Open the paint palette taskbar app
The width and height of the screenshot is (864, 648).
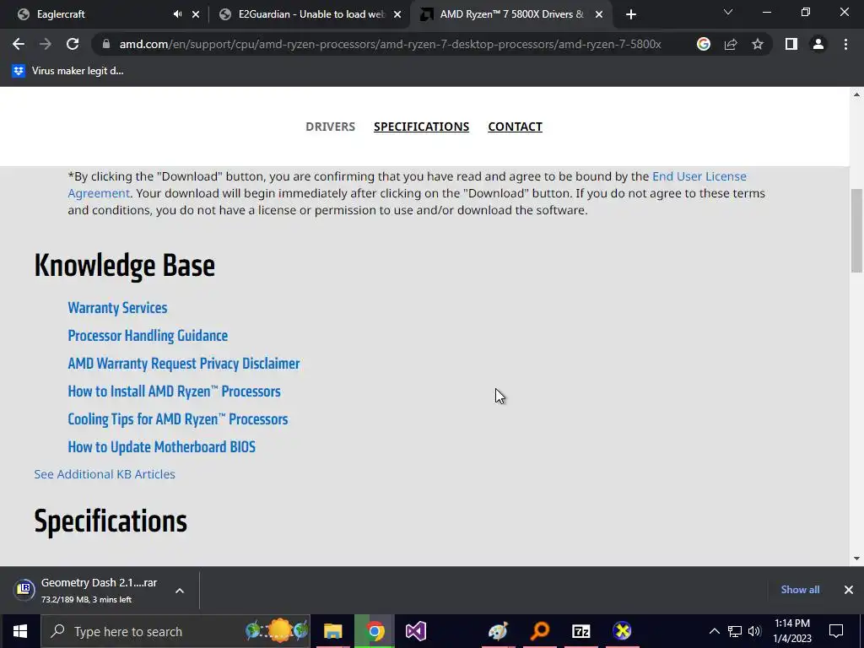coord(498,631)
